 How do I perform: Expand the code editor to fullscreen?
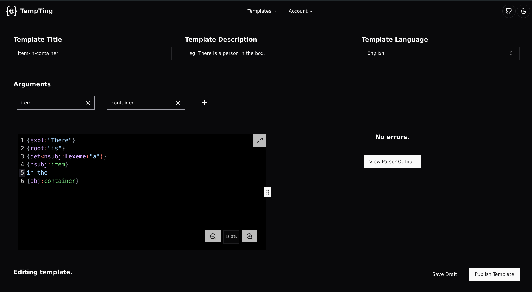click(260, 140)
